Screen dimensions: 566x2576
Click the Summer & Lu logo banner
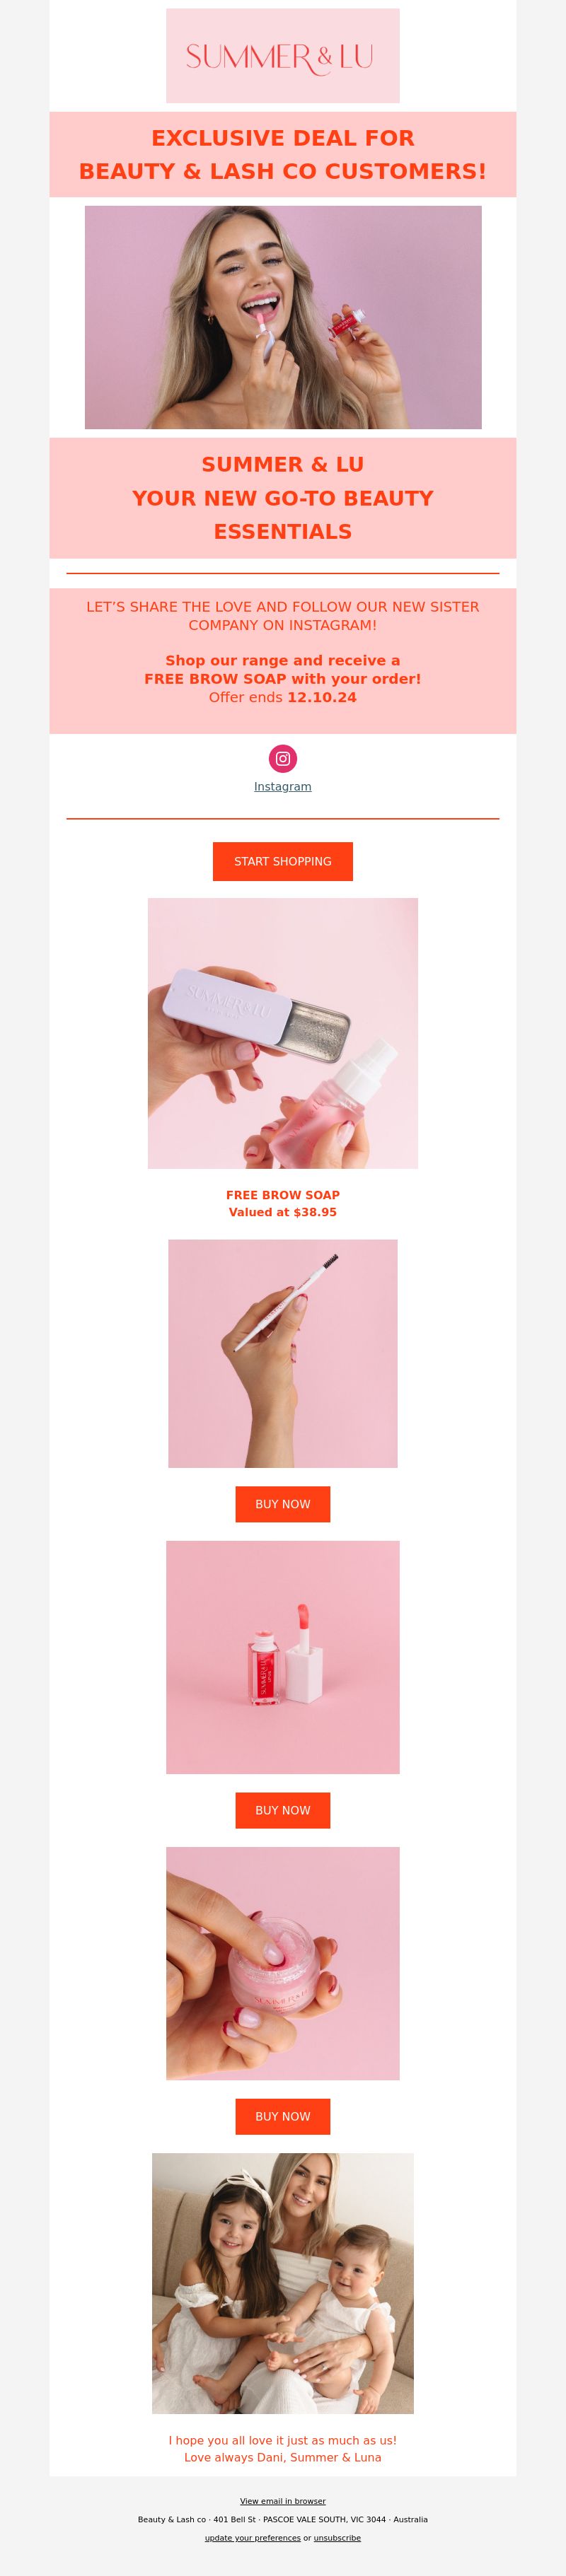283,56
